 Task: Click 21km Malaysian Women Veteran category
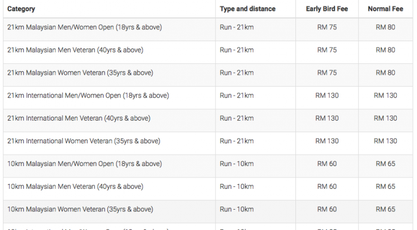pyautogui.click(x=80, y=73)
